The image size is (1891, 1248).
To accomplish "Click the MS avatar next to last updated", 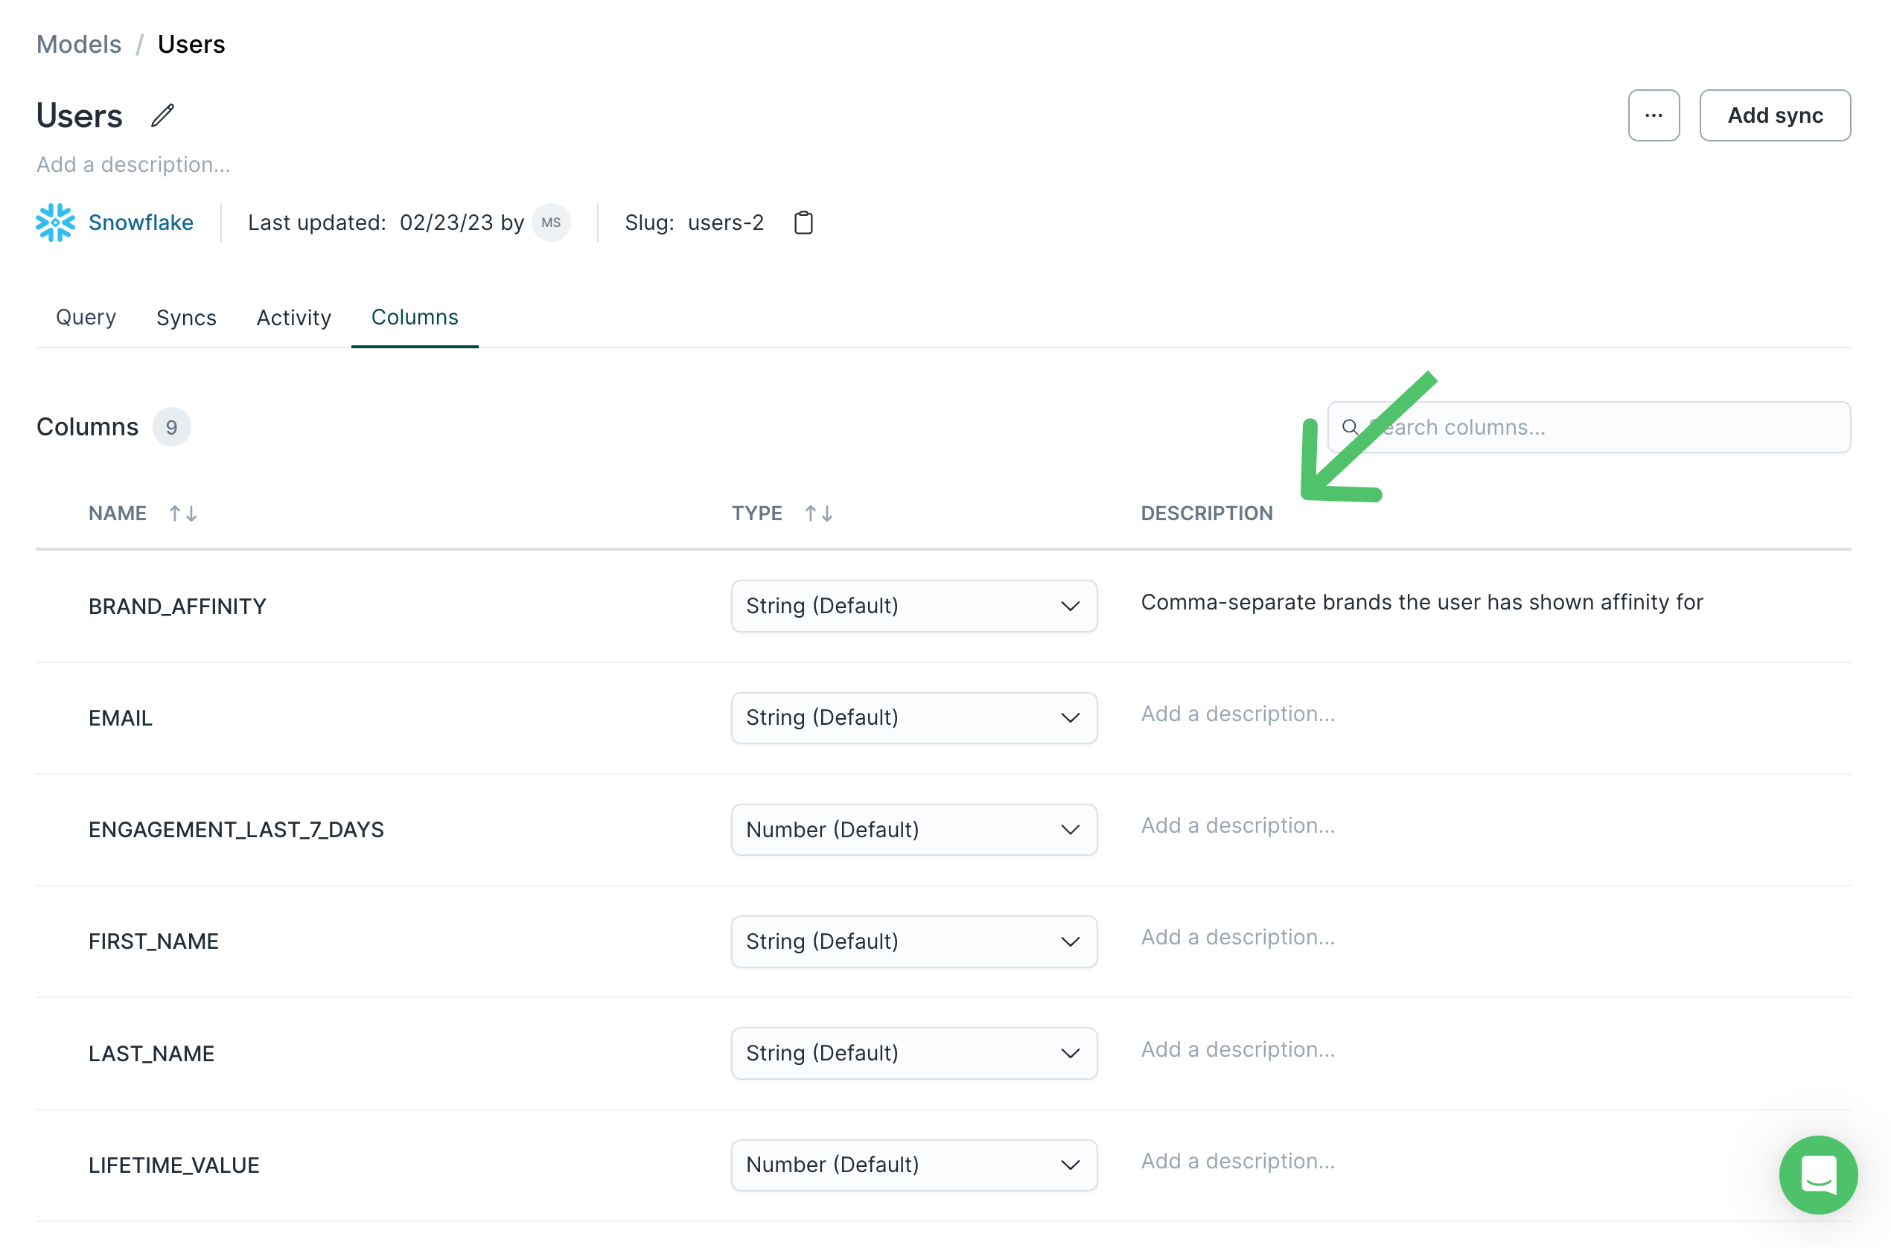I will (551, 223).
